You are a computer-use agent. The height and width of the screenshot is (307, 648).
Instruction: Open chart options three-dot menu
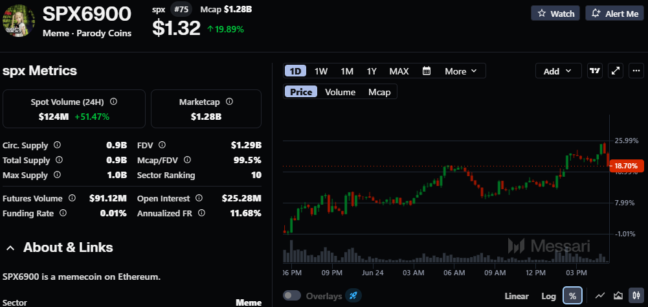pos(636,71)
